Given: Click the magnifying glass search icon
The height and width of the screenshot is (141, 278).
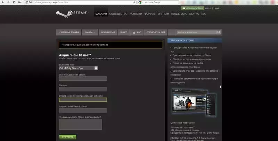Looking at the screenshot, I should [219, 32].
